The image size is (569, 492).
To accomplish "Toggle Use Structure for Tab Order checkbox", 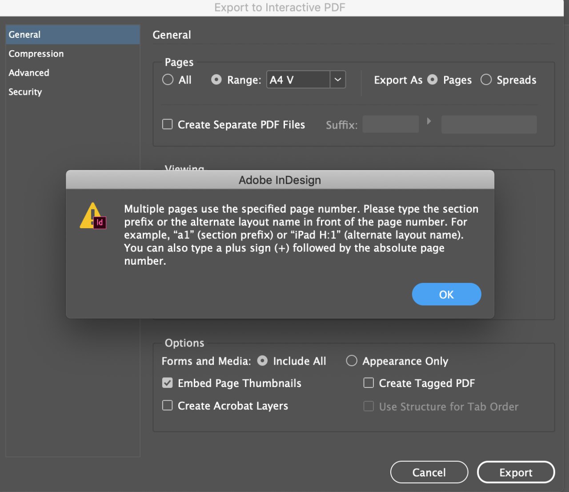I will point(369,406).
